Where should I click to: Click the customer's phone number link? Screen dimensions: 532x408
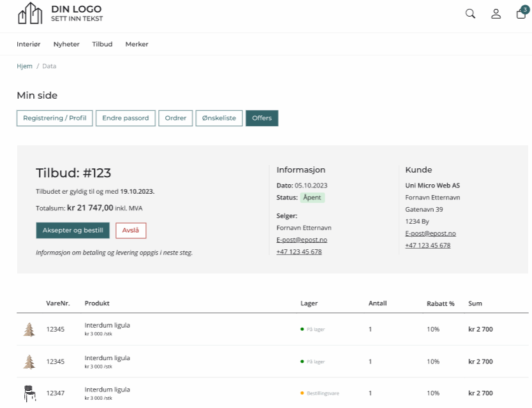click(428, 245)
